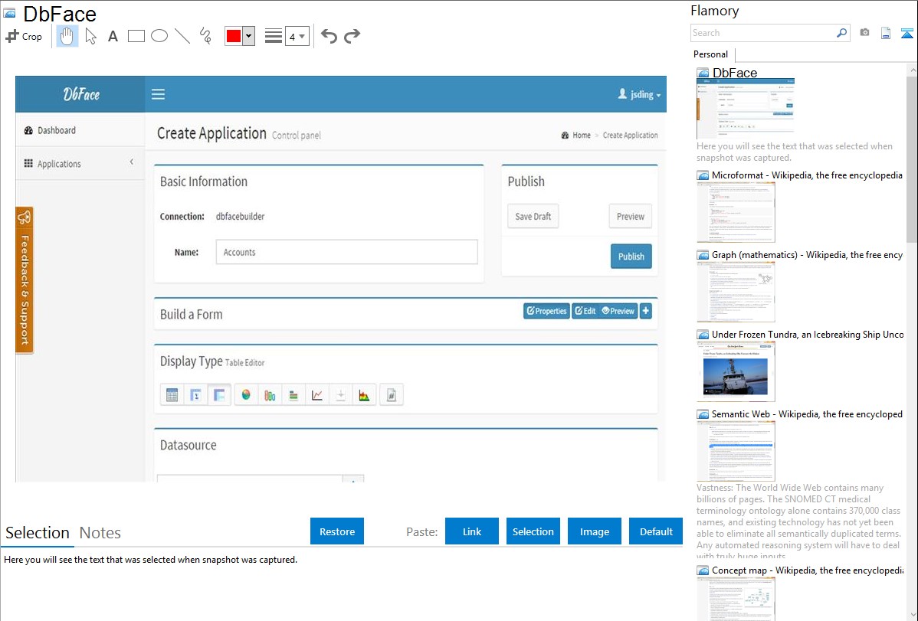
Task: Open the jsding user menu
Action: [x=639, y=94]
